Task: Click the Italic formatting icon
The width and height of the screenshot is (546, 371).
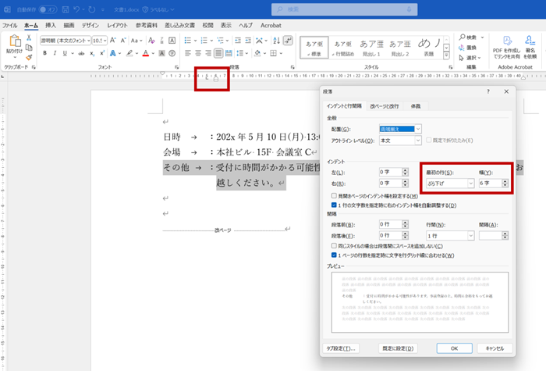Action: pos(55,53)
